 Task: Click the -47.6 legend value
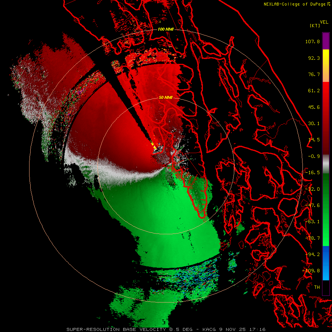tap(312, 205)
